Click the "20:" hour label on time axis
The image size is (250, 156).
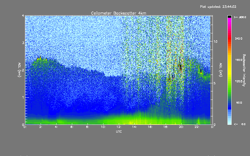point(181,127)
